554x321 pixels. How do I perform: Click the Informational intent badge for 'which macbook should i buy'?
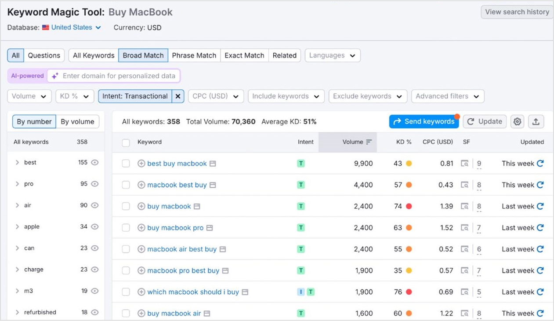coord(301,292)
